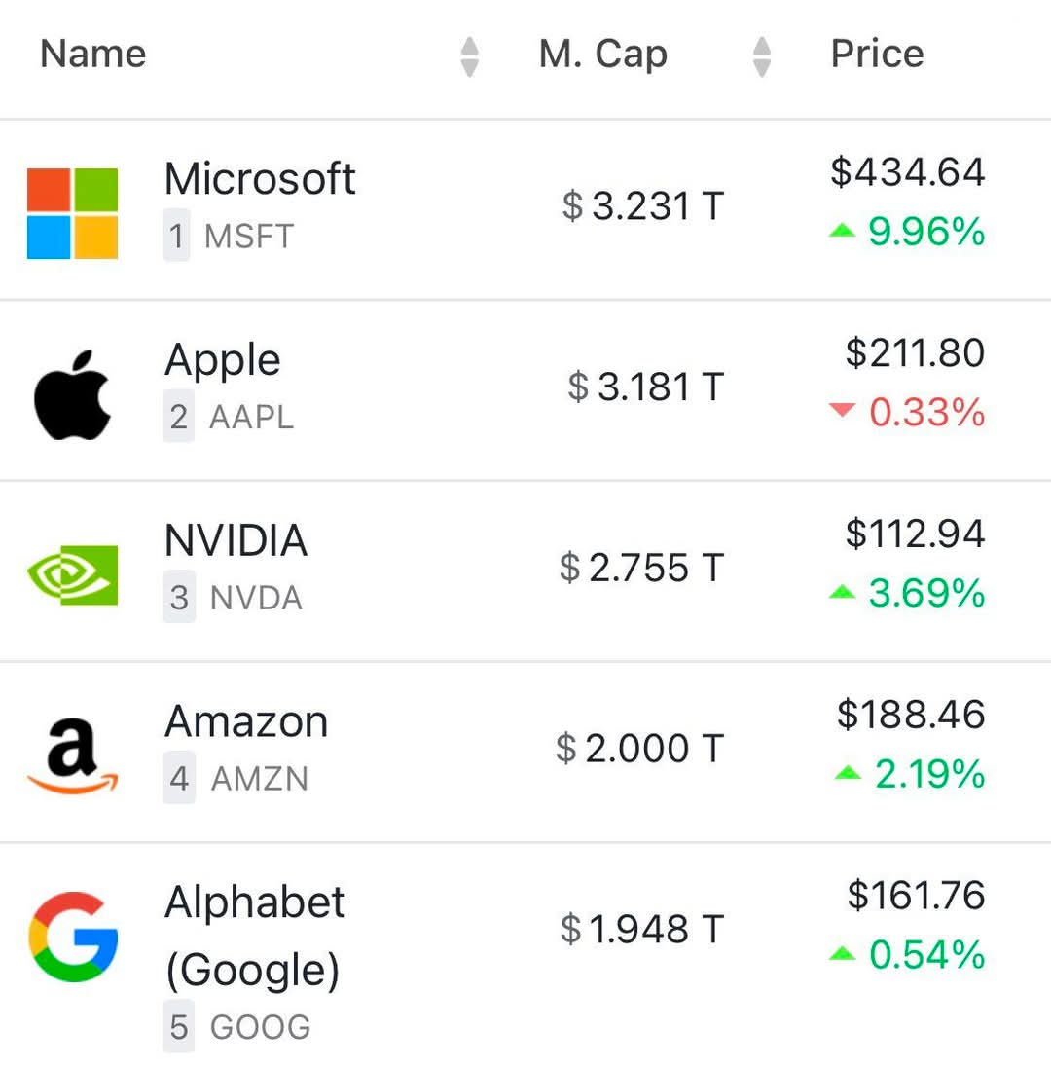Click the Amazon logo icon
This screenshot has height=1068, width=1051.
(x=72, y=756)
